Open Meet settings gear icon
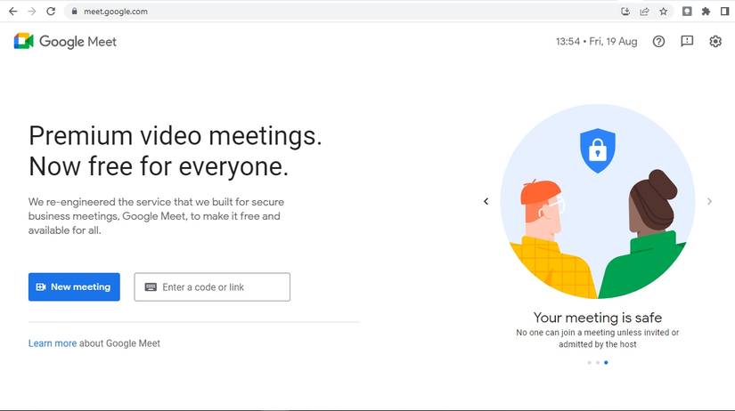This screenshot has height=411, width=735. point(715,42)
